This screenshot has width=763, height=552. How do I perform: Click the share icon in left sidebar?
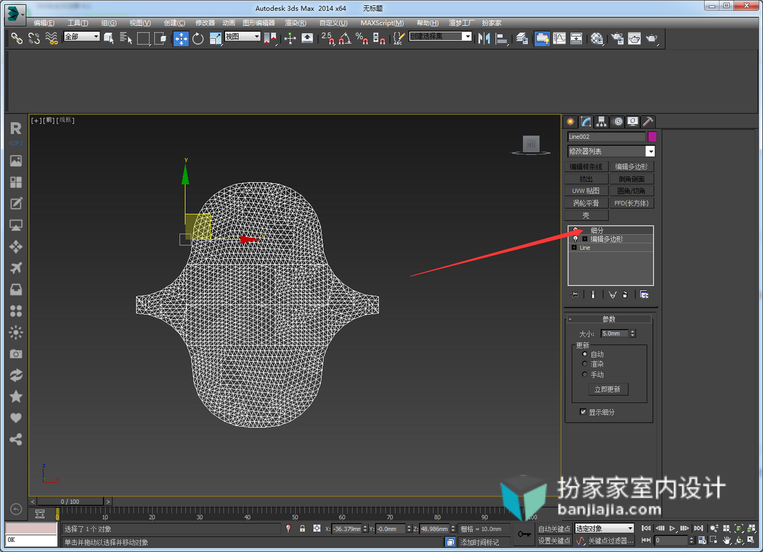(16, 440)
